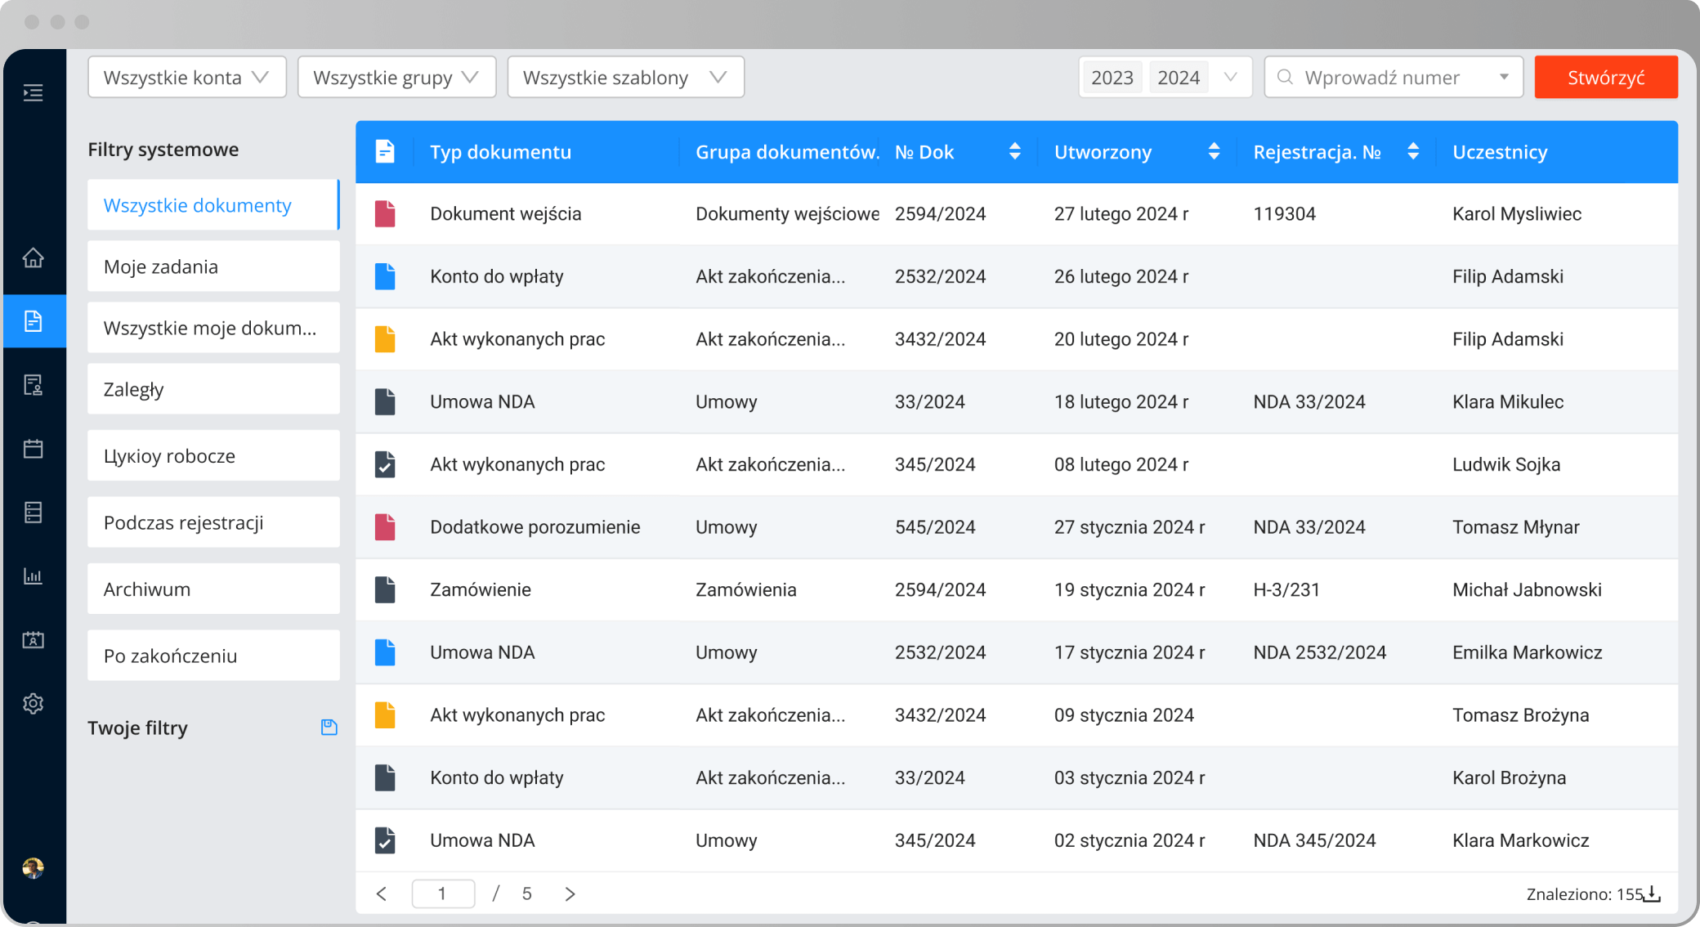Viewport: 1700px width, 927px height.
Task: Expand Wszystkie konta dropdown
Action: (187, 77)
